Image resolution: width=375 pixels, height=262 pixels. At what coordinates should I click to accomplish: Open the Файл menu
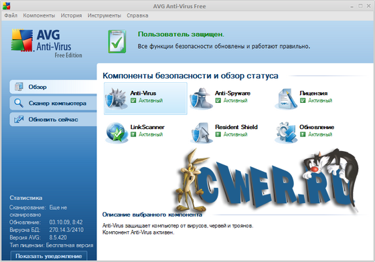point(11,15)
